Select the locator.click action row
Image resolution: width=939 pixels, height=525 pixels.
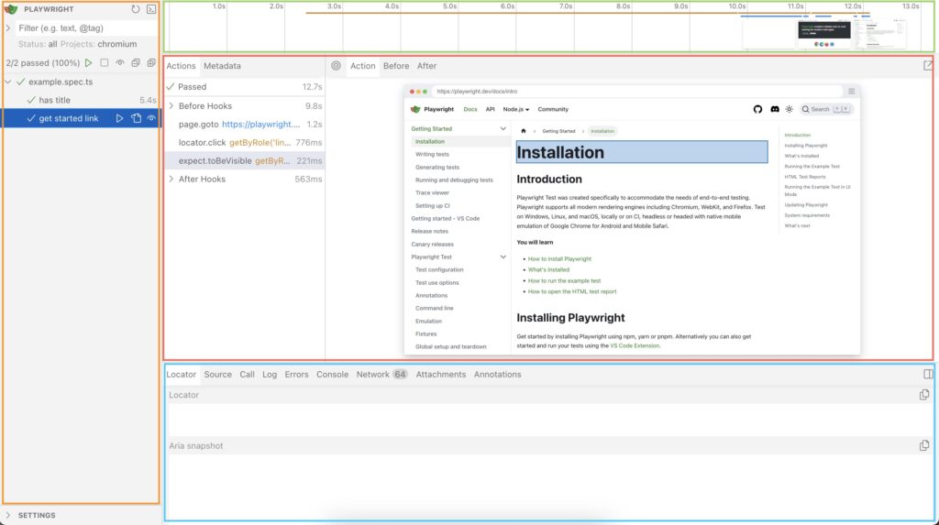coord(244,143)
